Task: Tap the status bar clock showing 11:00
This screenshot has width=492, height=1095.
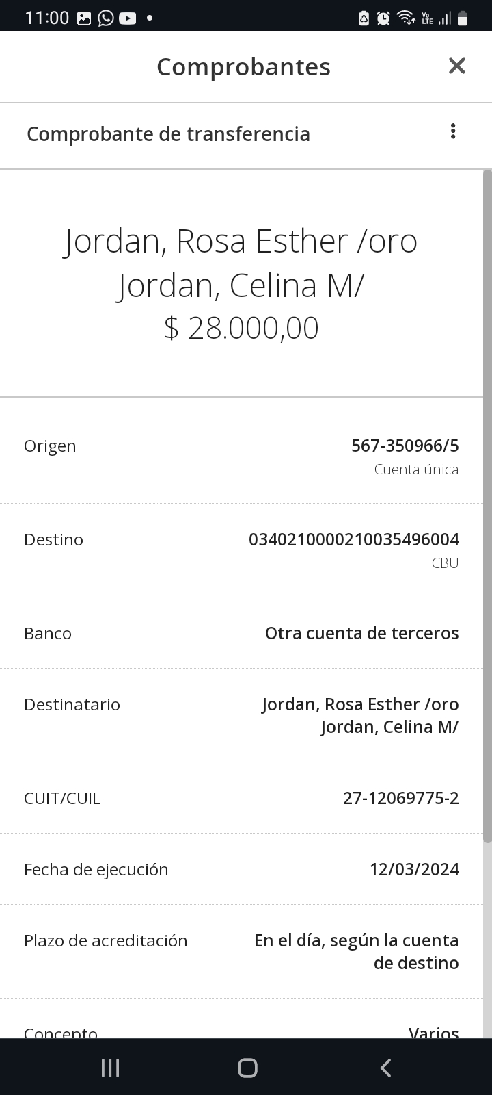Action: click(46, 18)
